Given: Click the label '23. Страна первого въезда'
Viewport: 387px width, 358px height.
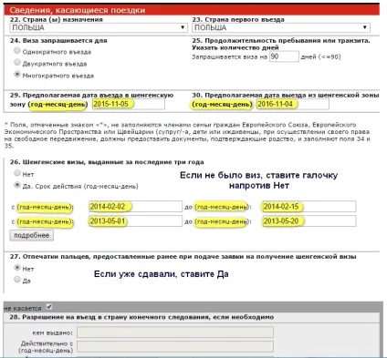Looking at the screenshot, I should point(238,19).
